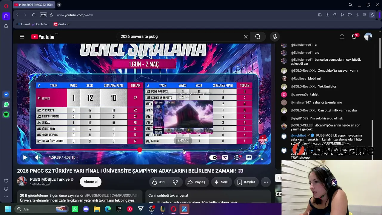This screenshot has width=382, height=215.
Task: Ask about the video with Soru
Action: click(221, 182)
